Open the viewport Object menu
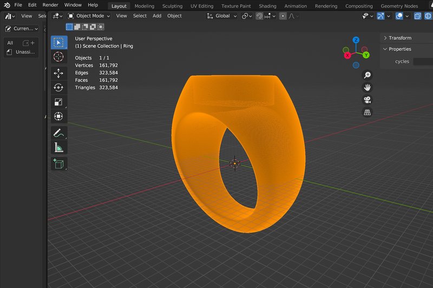 (x=174, y=16)
